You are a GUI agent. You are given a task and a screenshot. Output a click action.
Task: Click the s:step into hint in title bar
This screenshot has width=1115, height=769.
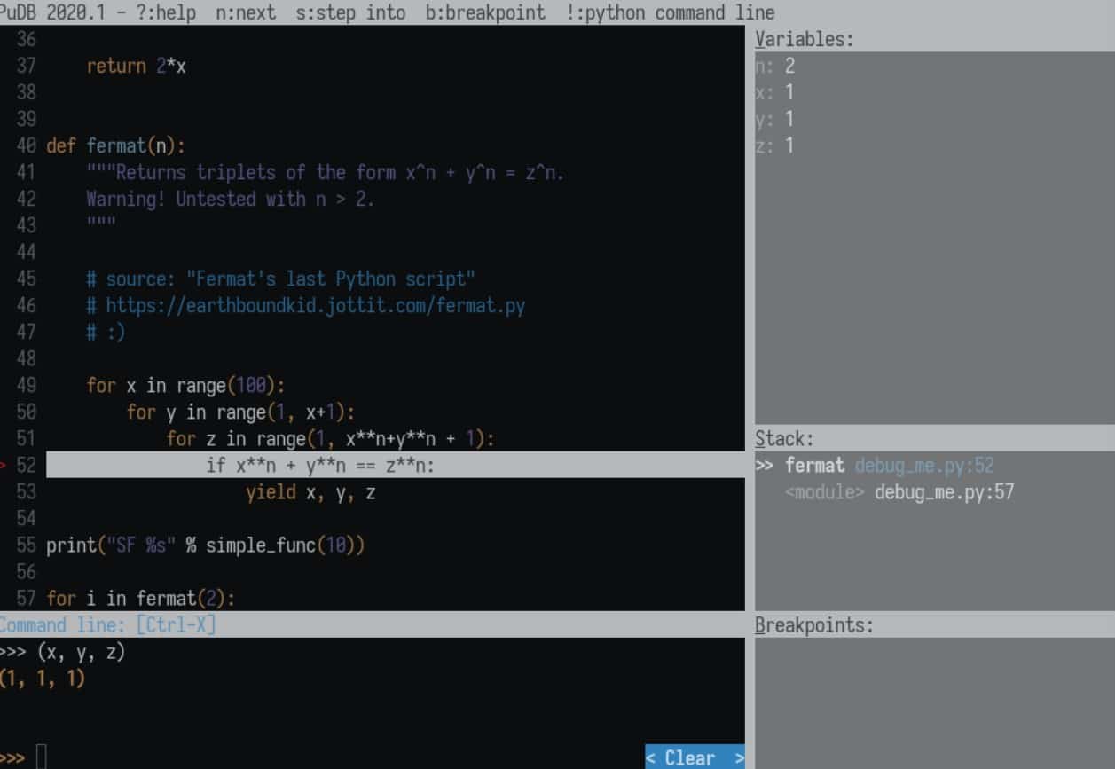point(350,12)
